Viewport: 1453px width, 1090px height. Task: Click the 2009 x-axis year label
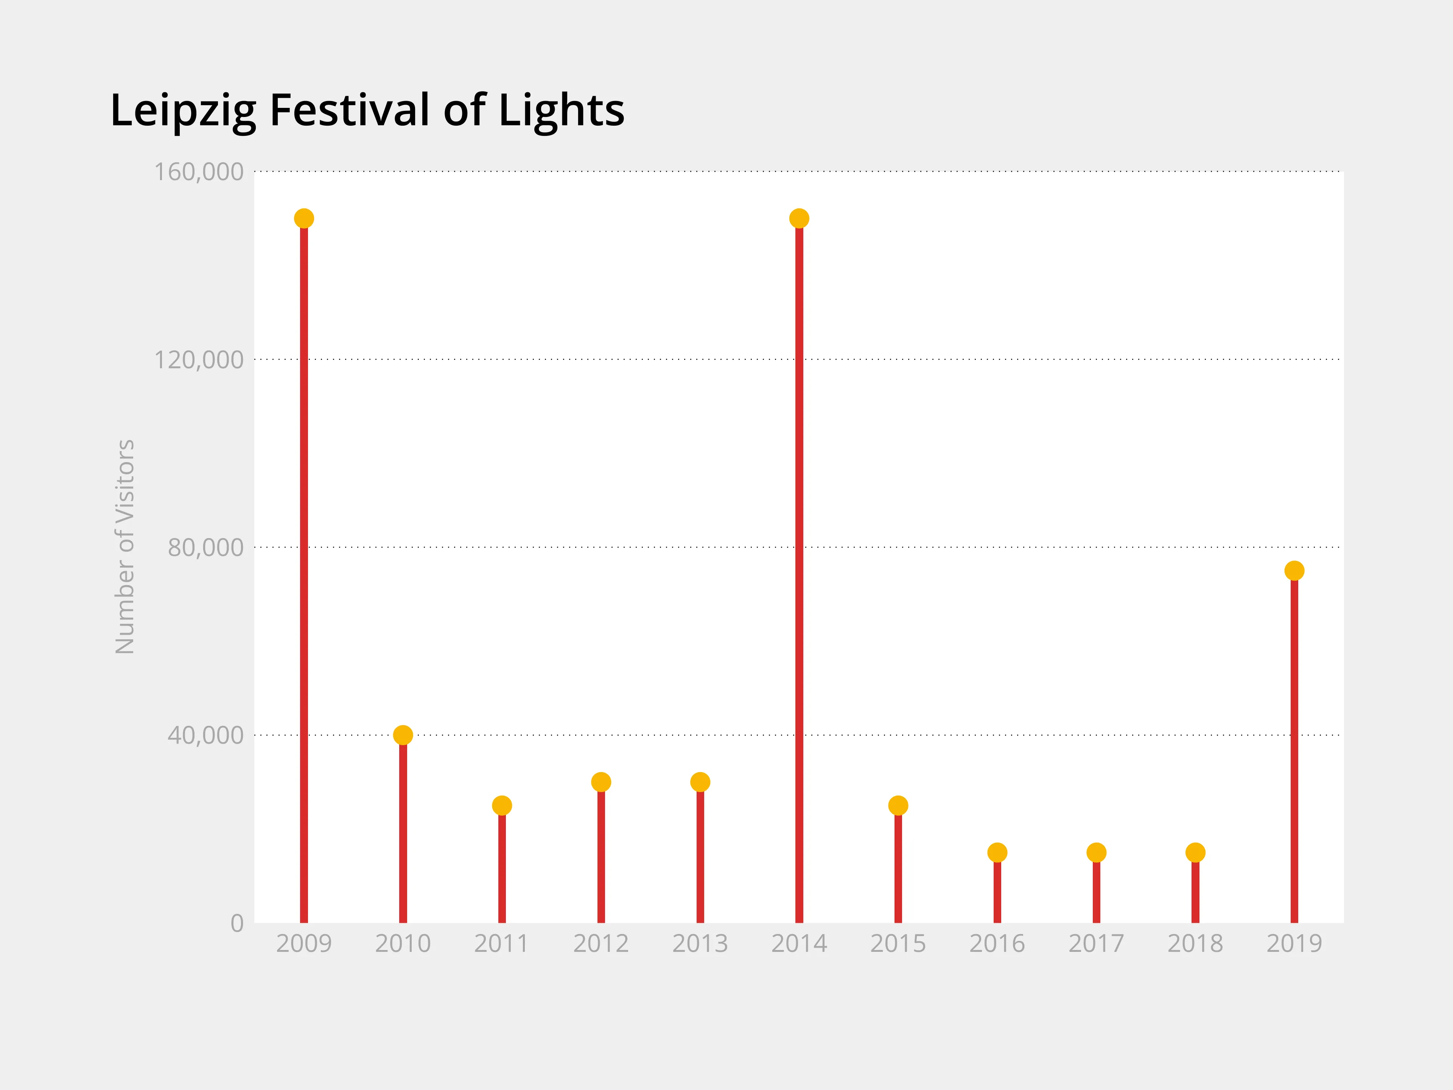(x=303, y=944)
